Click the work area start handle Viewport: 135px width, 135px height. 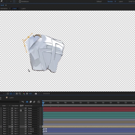tap(43, 105)
